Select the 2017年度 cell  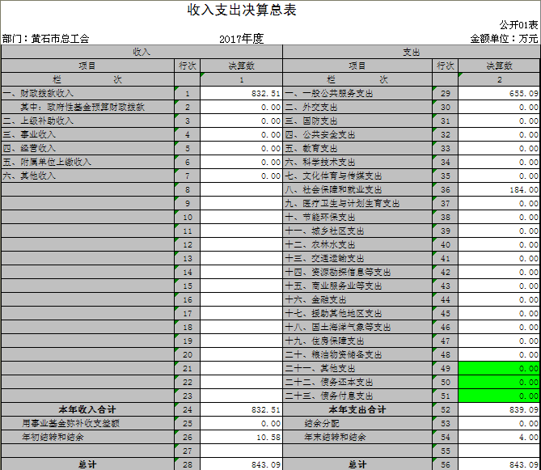click(x=241, y=39)
